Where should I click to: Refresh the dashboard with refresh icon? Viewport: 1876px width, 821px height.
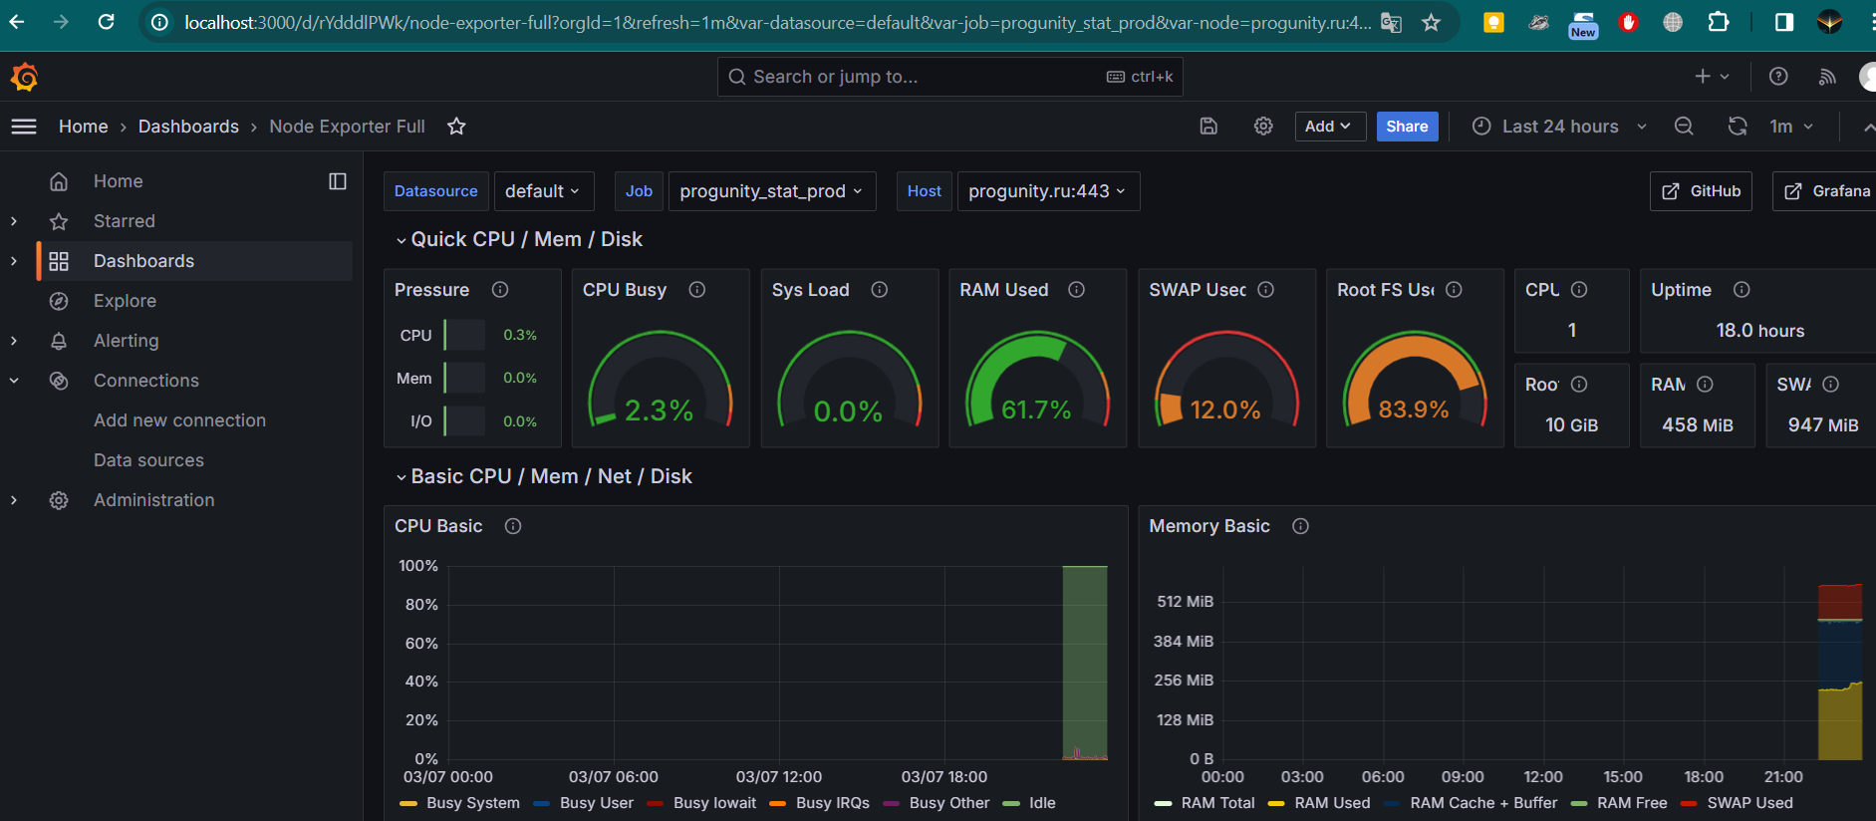click(x=1738, y=127)
